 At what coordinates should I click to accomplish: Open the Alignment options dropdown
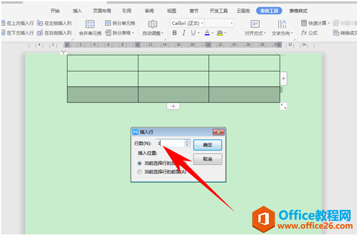(255, 33)
